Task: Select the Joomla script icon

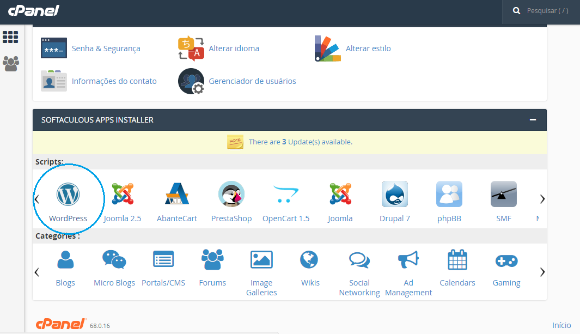Action: tap(340, 194)
